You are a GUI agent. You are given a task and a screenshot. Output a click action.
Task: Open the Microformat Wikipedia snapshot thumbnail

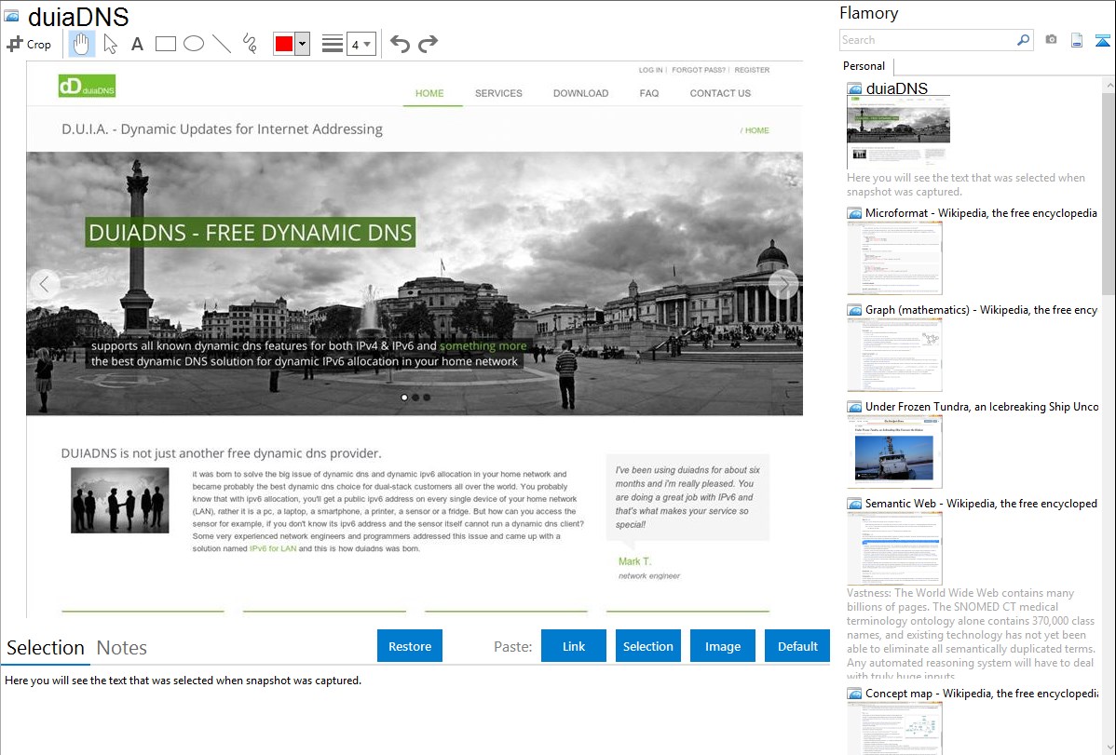click(x=894, y=258)
